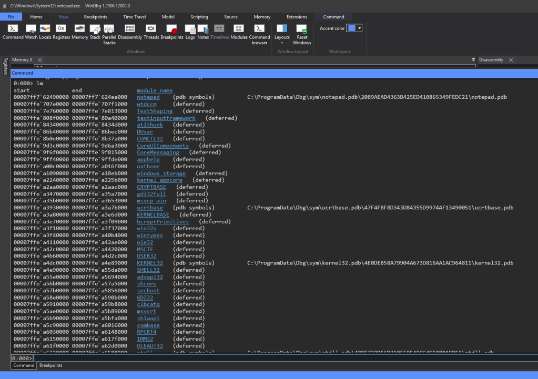Pick the blue Accent color swatch
The width and height of the screenshot is (538, 379).
pos(351,28)
